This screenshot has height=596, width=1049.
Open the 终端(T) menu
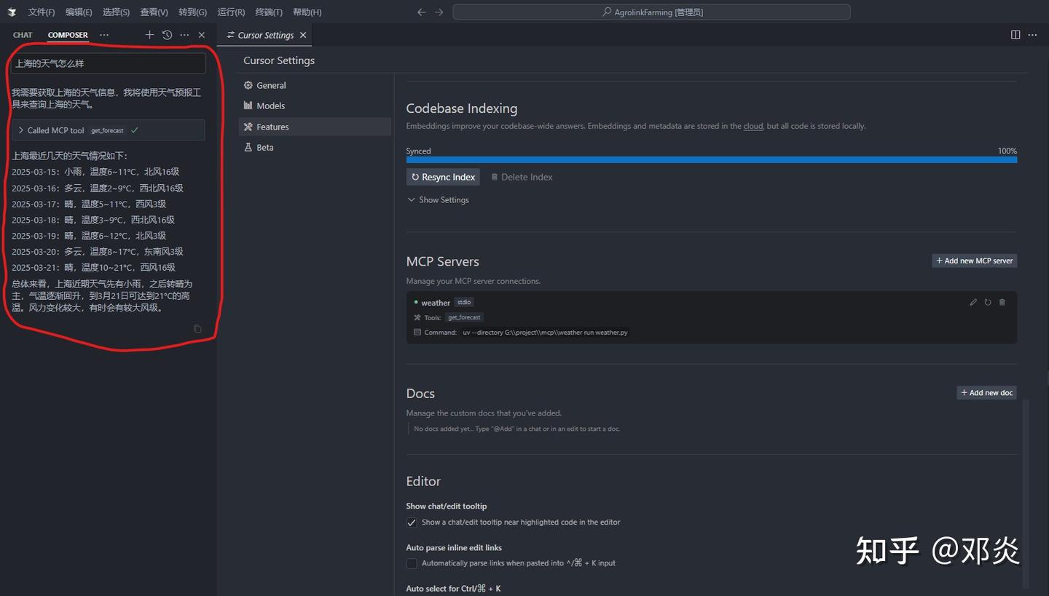tap(269, 12)
